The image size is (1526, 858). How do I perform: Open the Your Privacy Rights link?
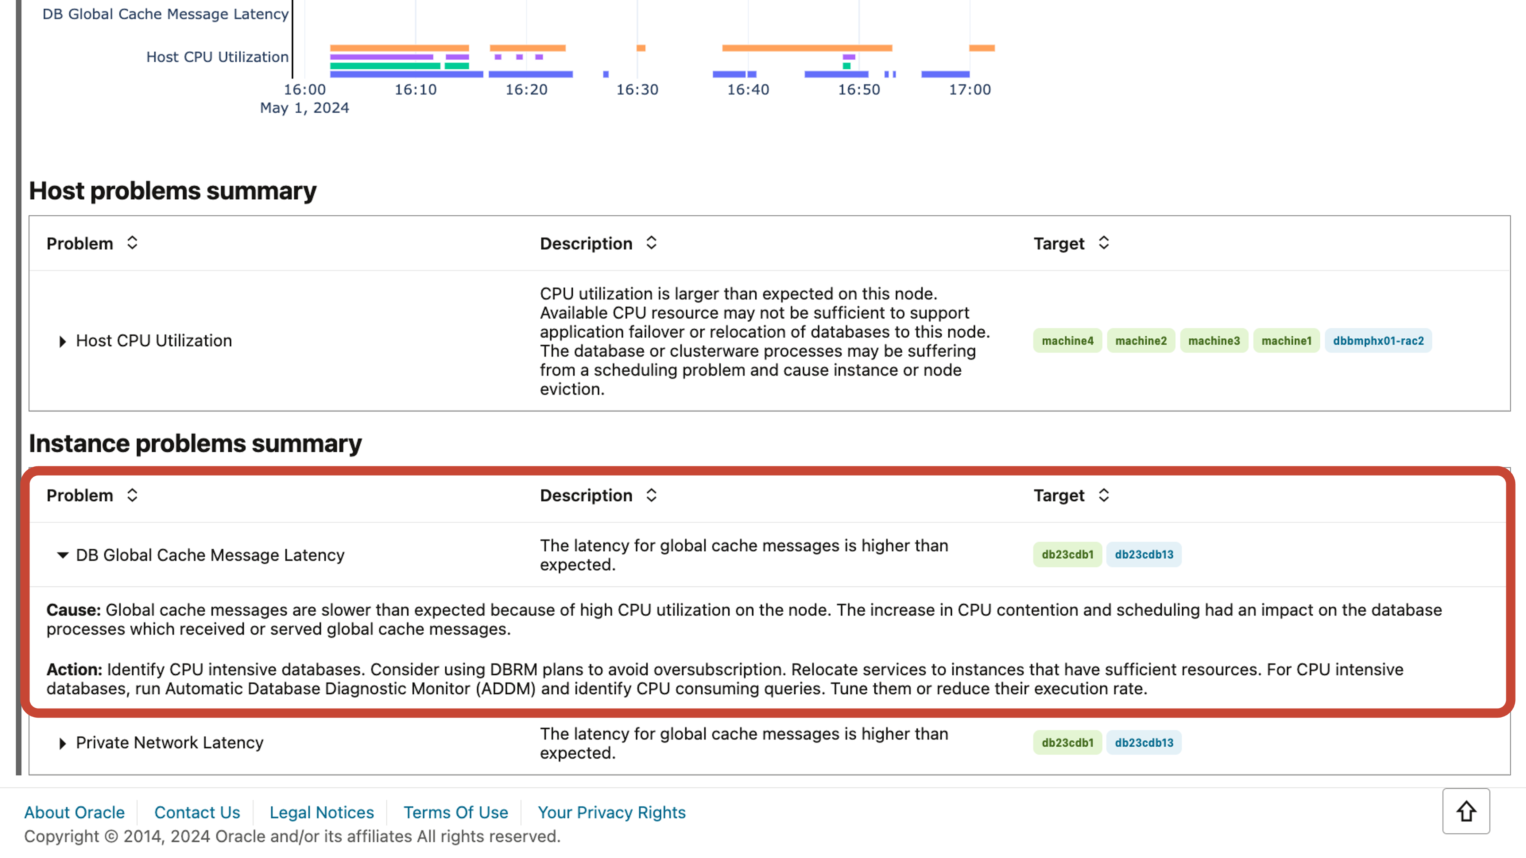tap(612, 812)
